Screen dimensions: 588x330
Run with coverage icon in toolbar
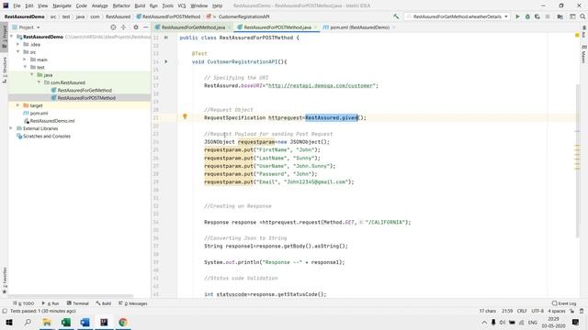[x=537, y=16]
